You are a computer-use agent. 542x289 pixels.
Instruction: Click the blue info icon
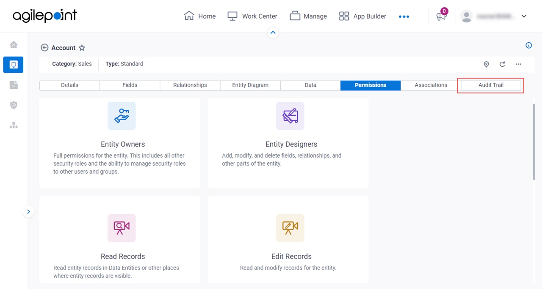[528, 45]
